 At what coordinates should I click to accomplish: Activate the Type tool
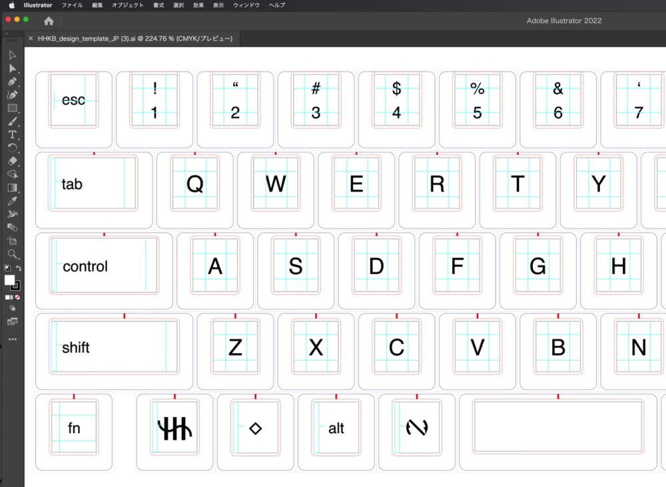(12, 134)
